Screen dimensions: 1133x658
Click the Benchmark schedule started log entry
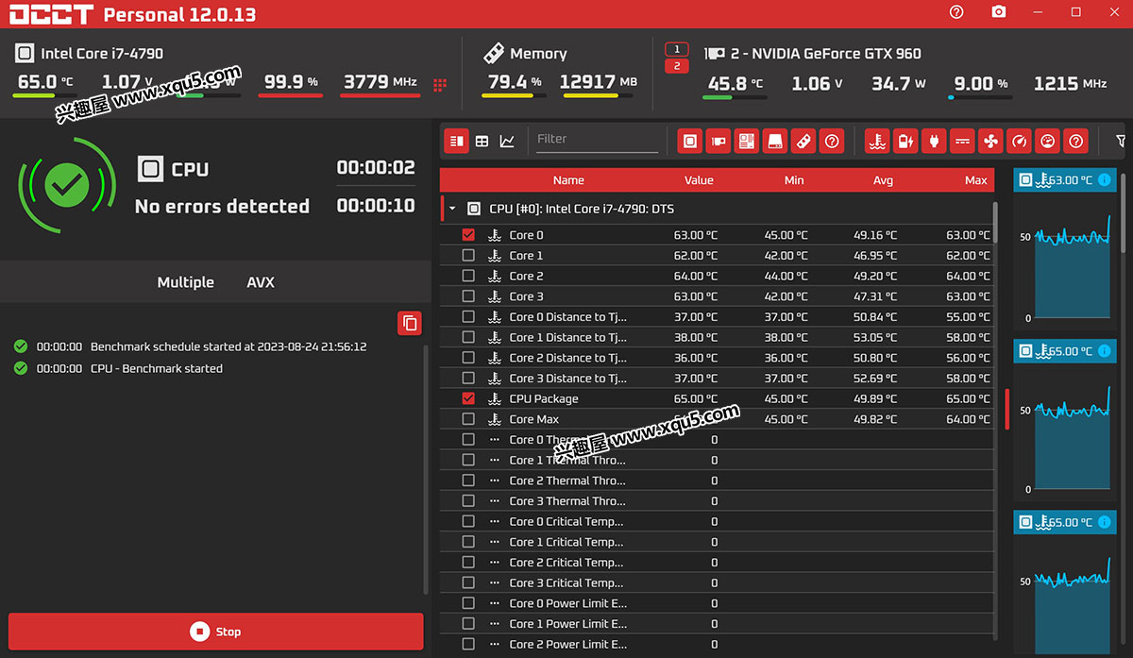(228, 346)
